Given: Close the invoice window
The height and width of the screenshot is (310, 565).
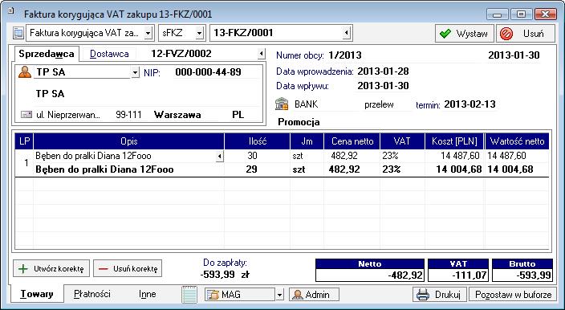Looking at the screenshot, I should [x=545, y=14].
